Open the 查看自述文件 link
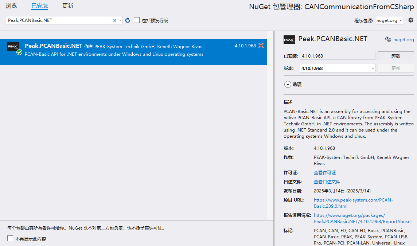Screen dimensions: 417x246 327,181
